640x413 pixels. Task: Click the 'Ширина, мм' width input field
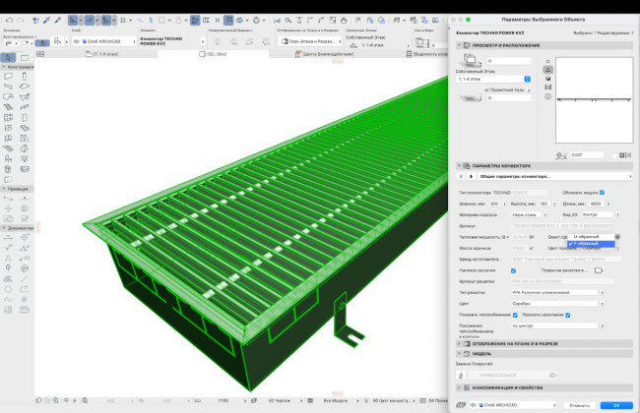coord(496,203)
